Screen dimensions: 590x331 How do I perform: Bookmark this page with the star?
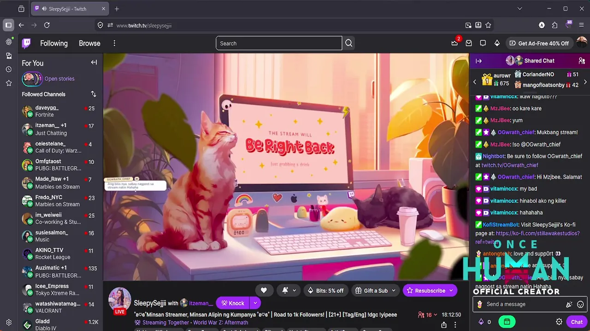click(488, 25)
